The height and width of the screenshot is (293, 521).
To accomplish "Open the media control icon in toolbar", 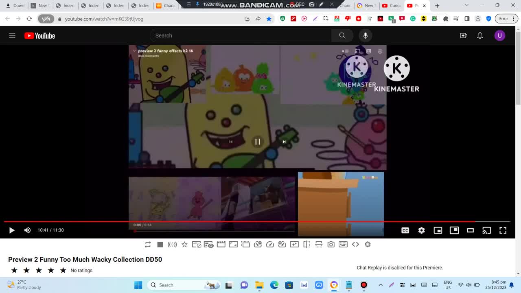I will point(456,19).
